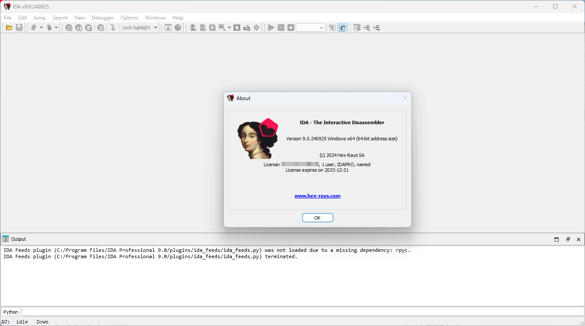Click the Open file folder icon
Screen dimensions: 585x326
tap(9, 28)
